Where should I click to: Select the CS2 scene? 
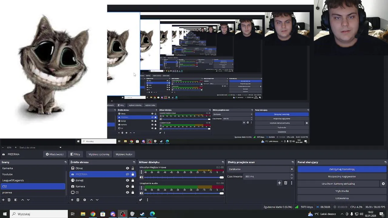(x=33, y=187)
